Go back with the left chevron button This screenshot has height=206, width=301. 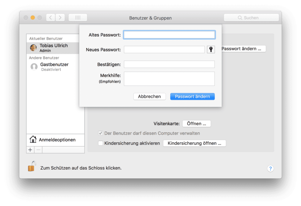pyautogui.click(x=51, y=18)
